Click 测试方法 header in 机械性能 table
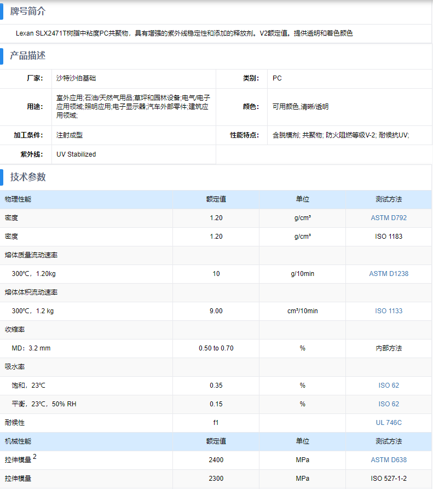Image resolution: width=433 pixels, height=489 pixels. 389,441
